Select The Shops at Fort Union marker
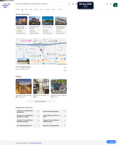 click(43, 64)
